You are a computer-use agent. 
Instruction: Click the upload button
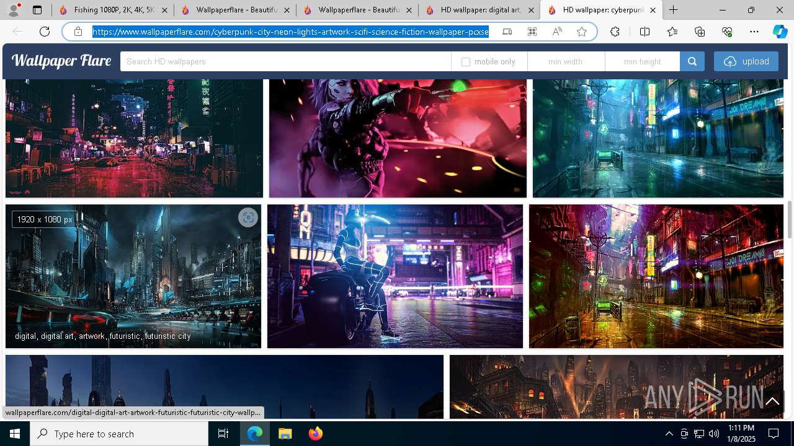[746, 61]
